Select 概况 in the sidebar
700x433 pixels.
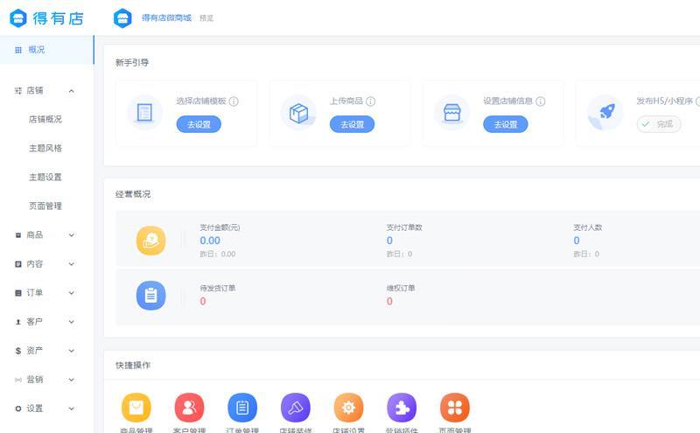coord(36,50)
